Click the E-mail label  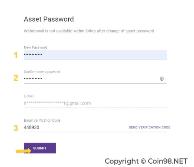(29, 96)
